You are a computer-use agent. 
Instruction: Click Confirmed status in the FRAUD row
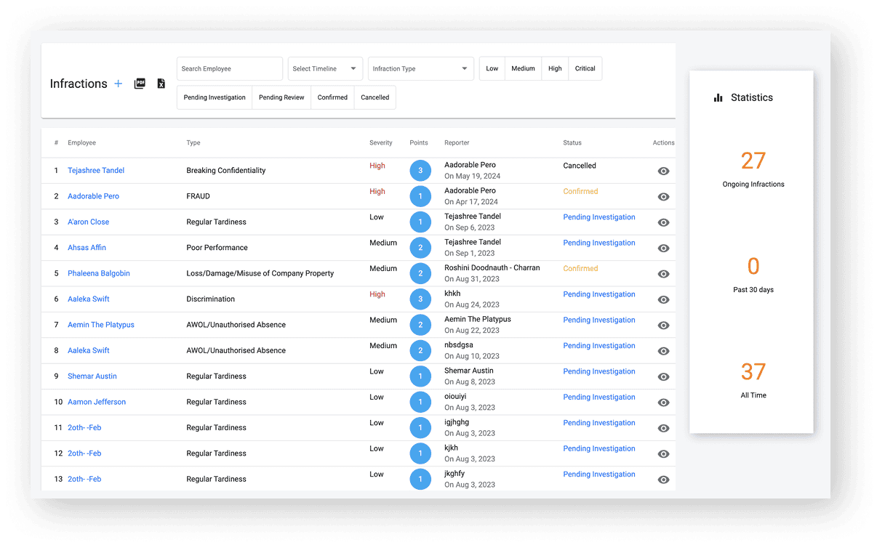[580, 192]
